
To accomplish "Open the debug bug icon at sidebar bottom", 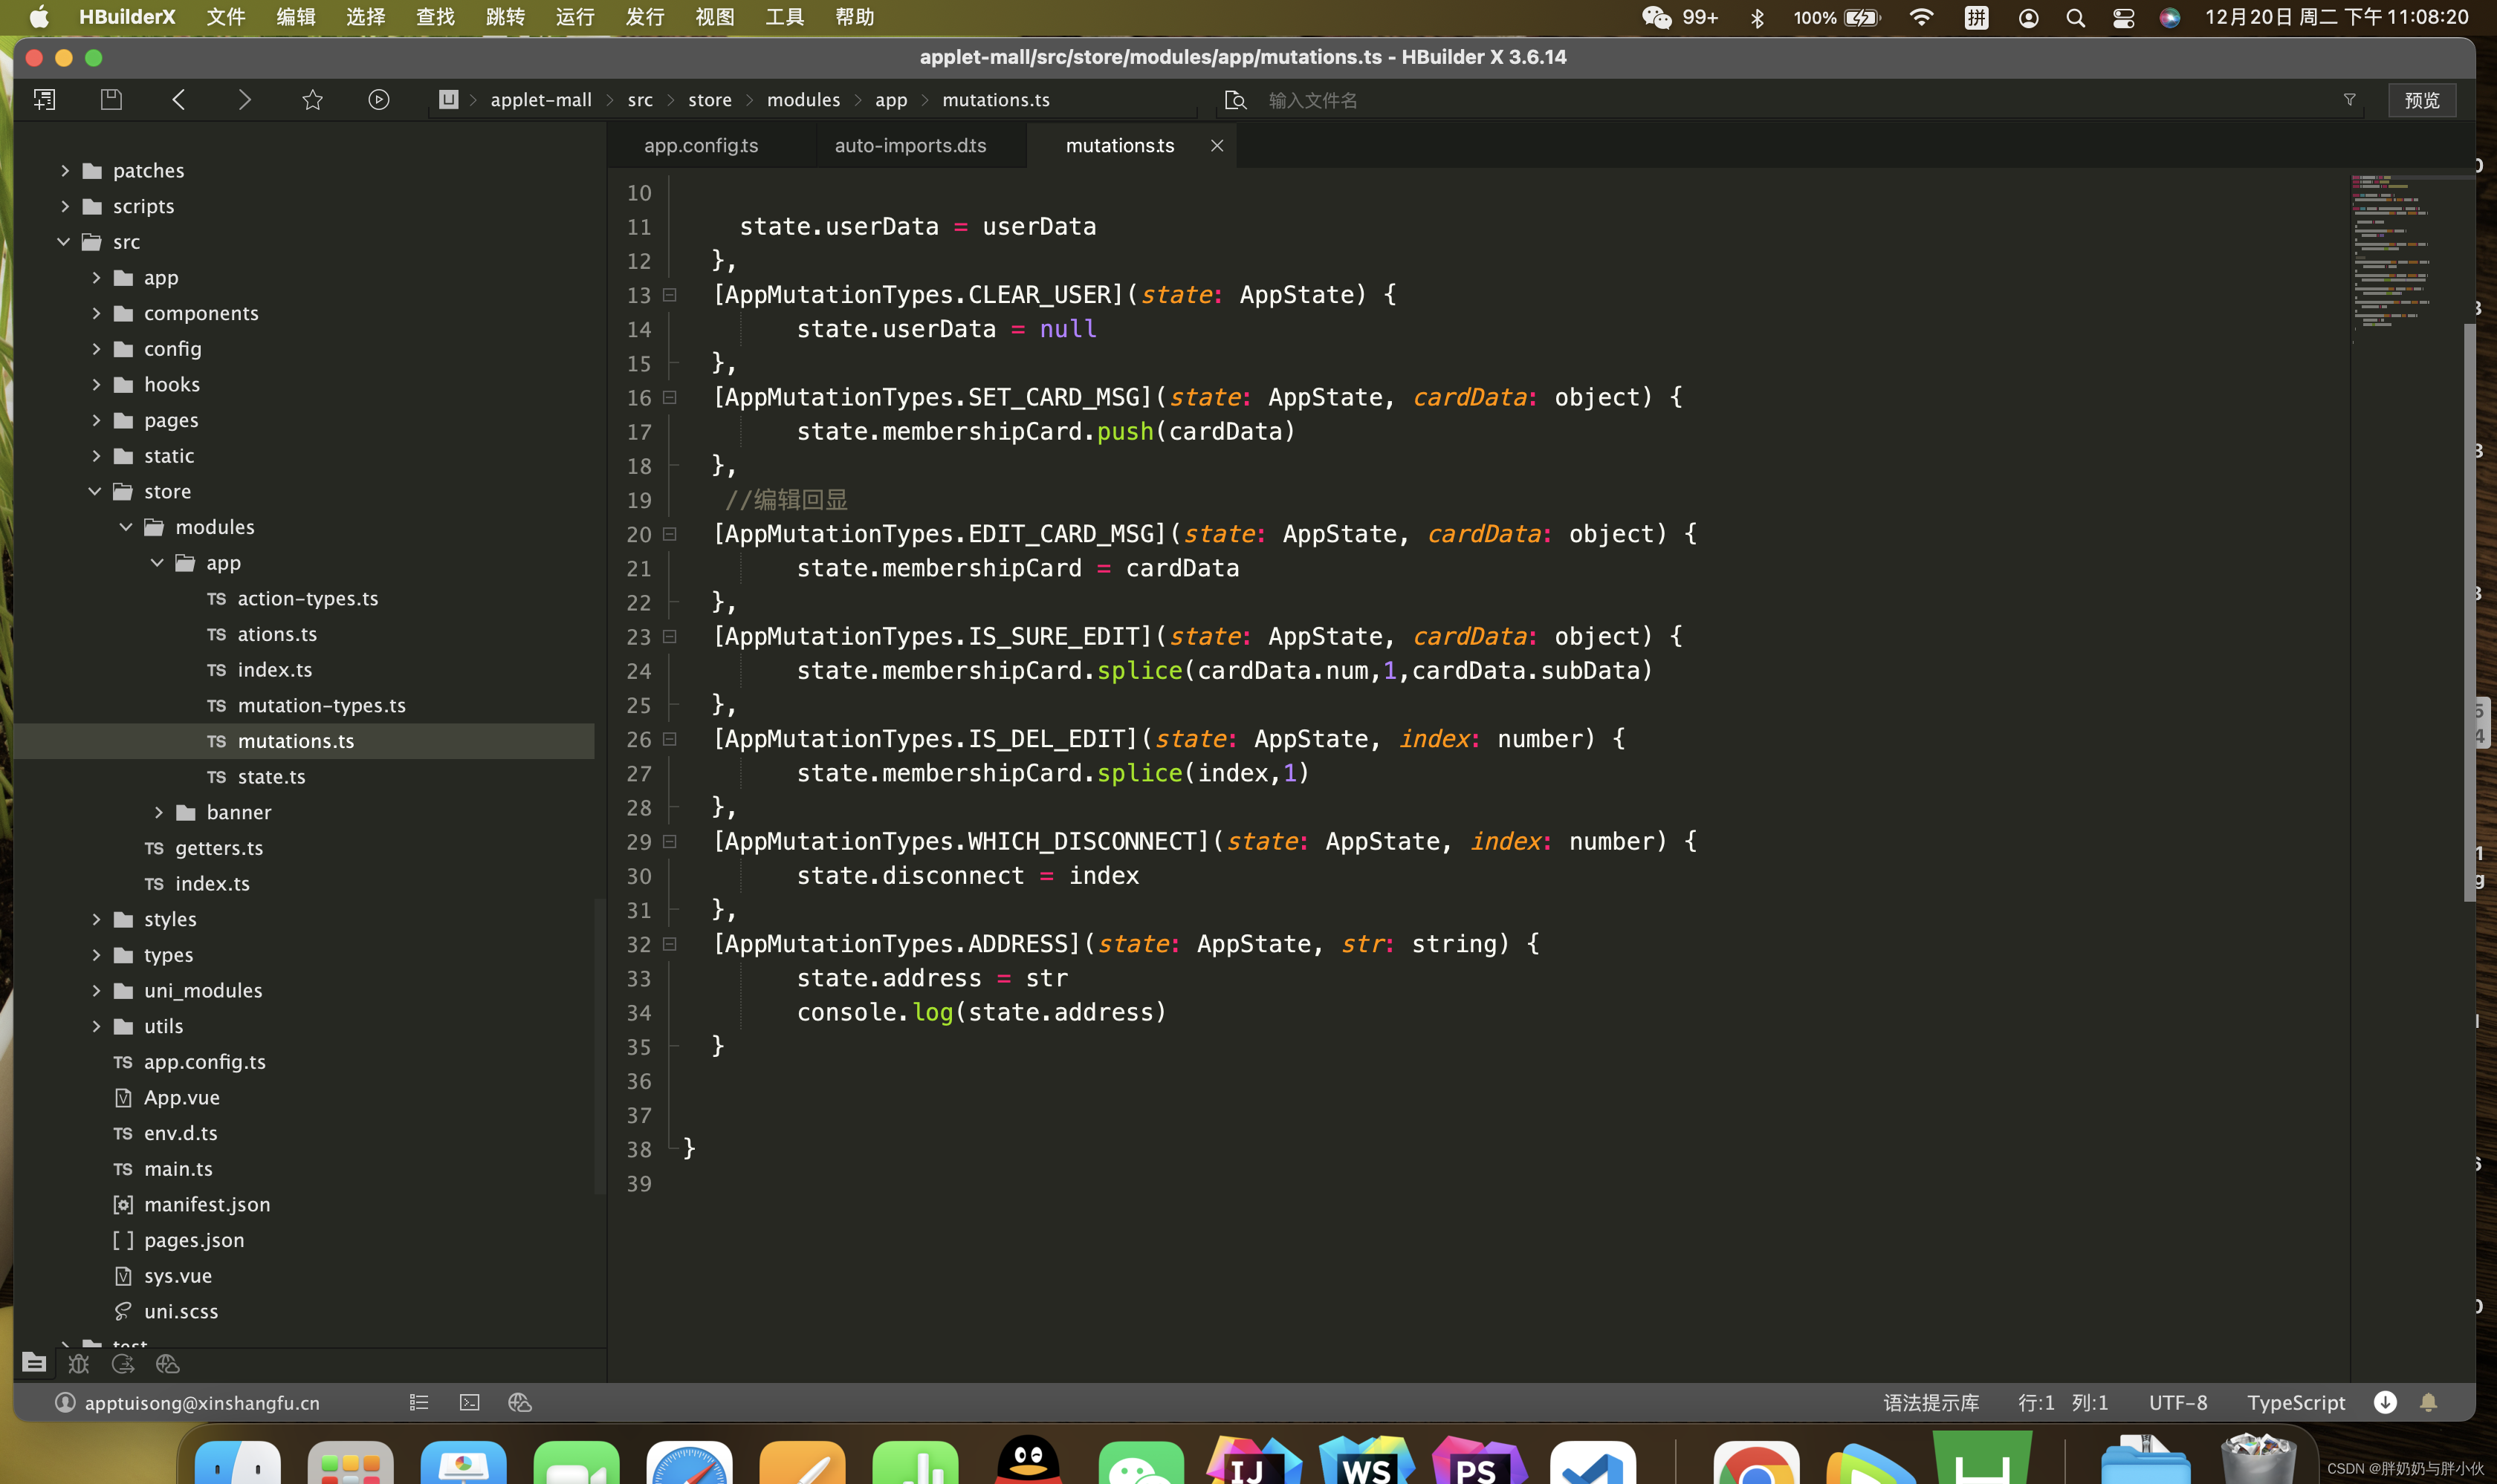I will point(78,1363).
